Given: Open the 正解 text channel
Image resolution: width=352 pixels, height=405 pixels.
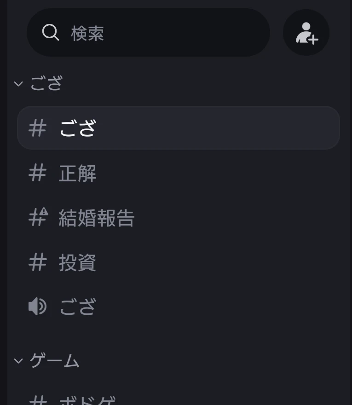Looking at the screenshot, I should 178,174.
